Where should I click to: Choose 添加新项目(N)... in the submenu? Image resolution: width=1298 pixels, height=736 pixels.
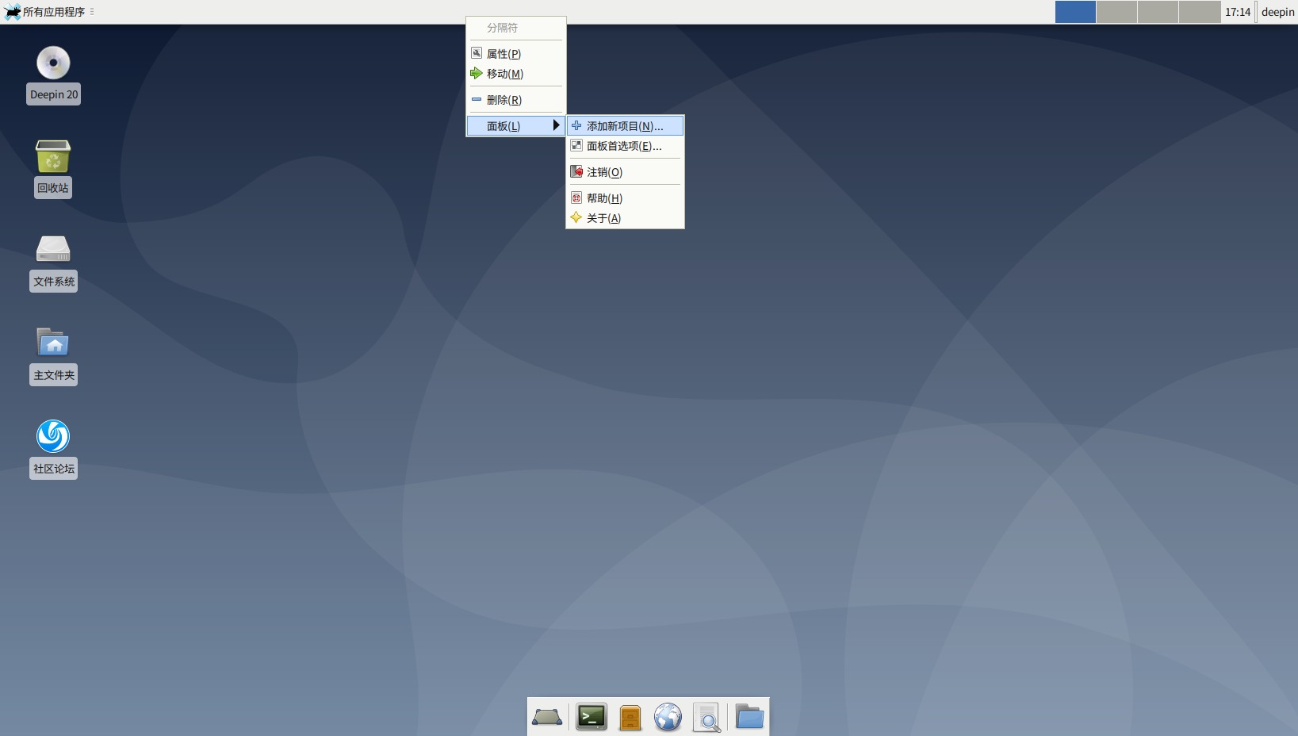(x=625, y=126)
